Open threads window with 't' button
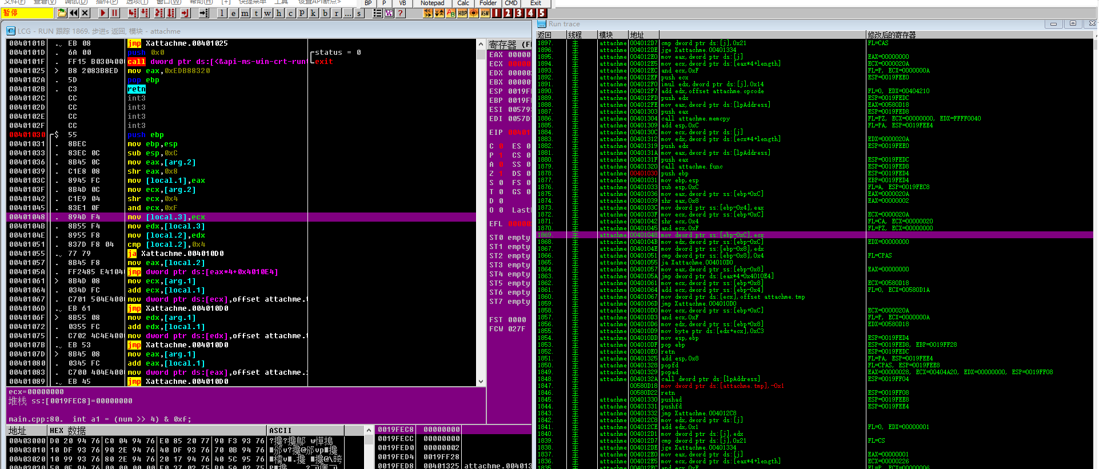 click(257, 13)
